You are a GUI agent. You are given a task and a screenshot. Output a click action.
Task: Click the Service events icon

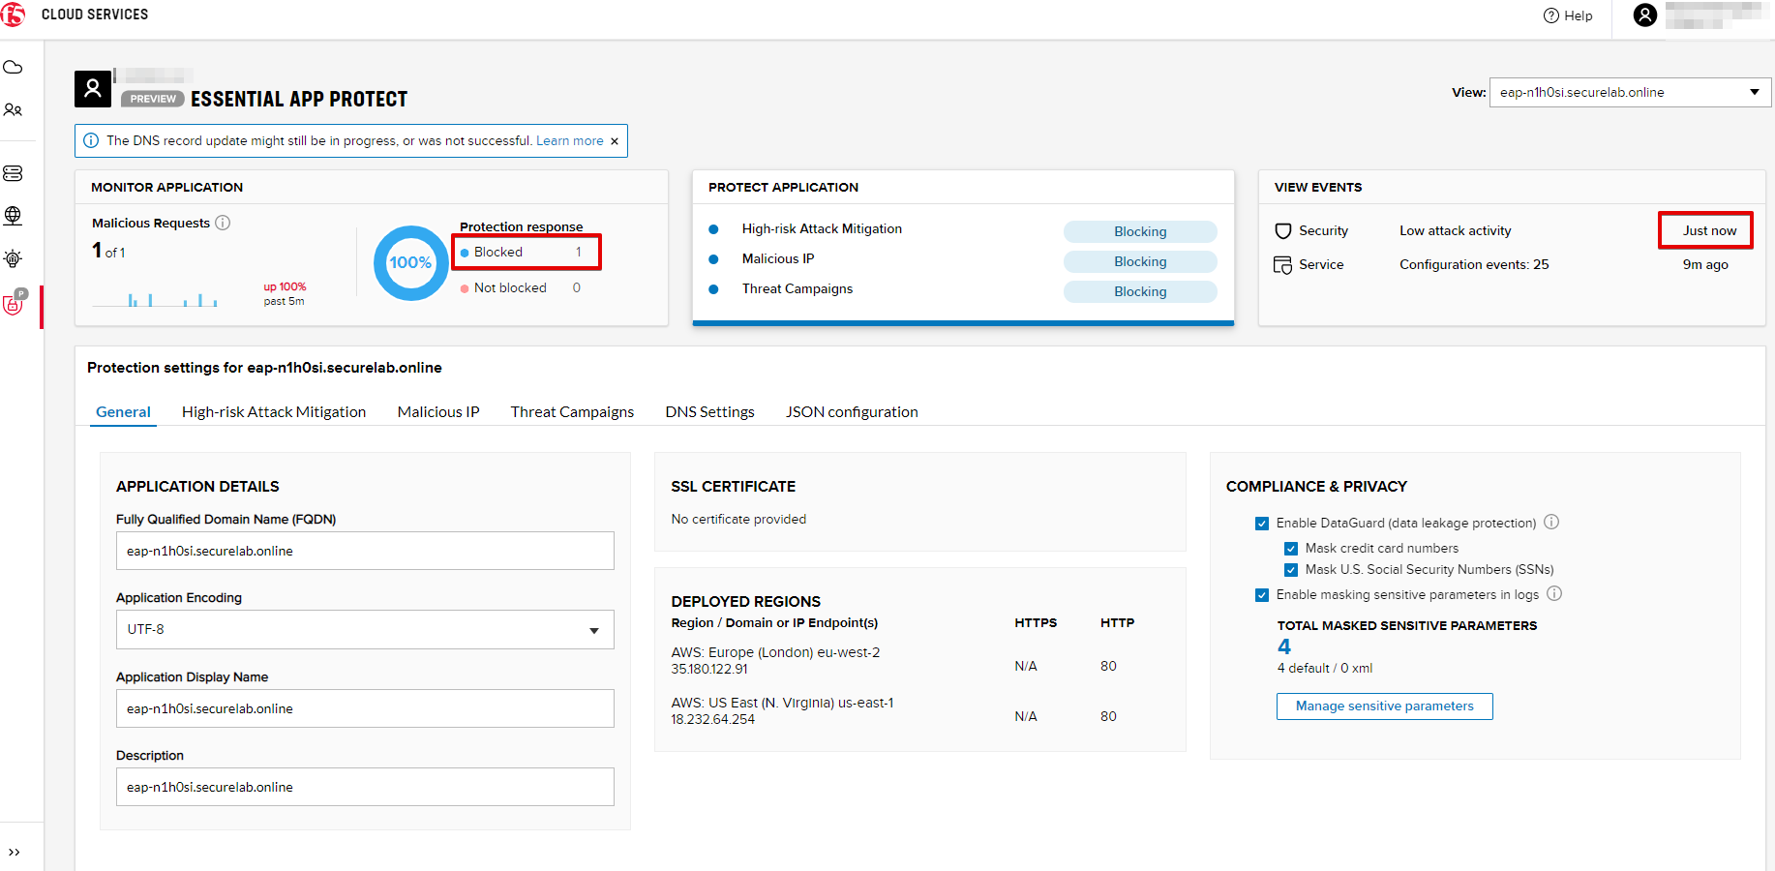(x=1283, y=265)
